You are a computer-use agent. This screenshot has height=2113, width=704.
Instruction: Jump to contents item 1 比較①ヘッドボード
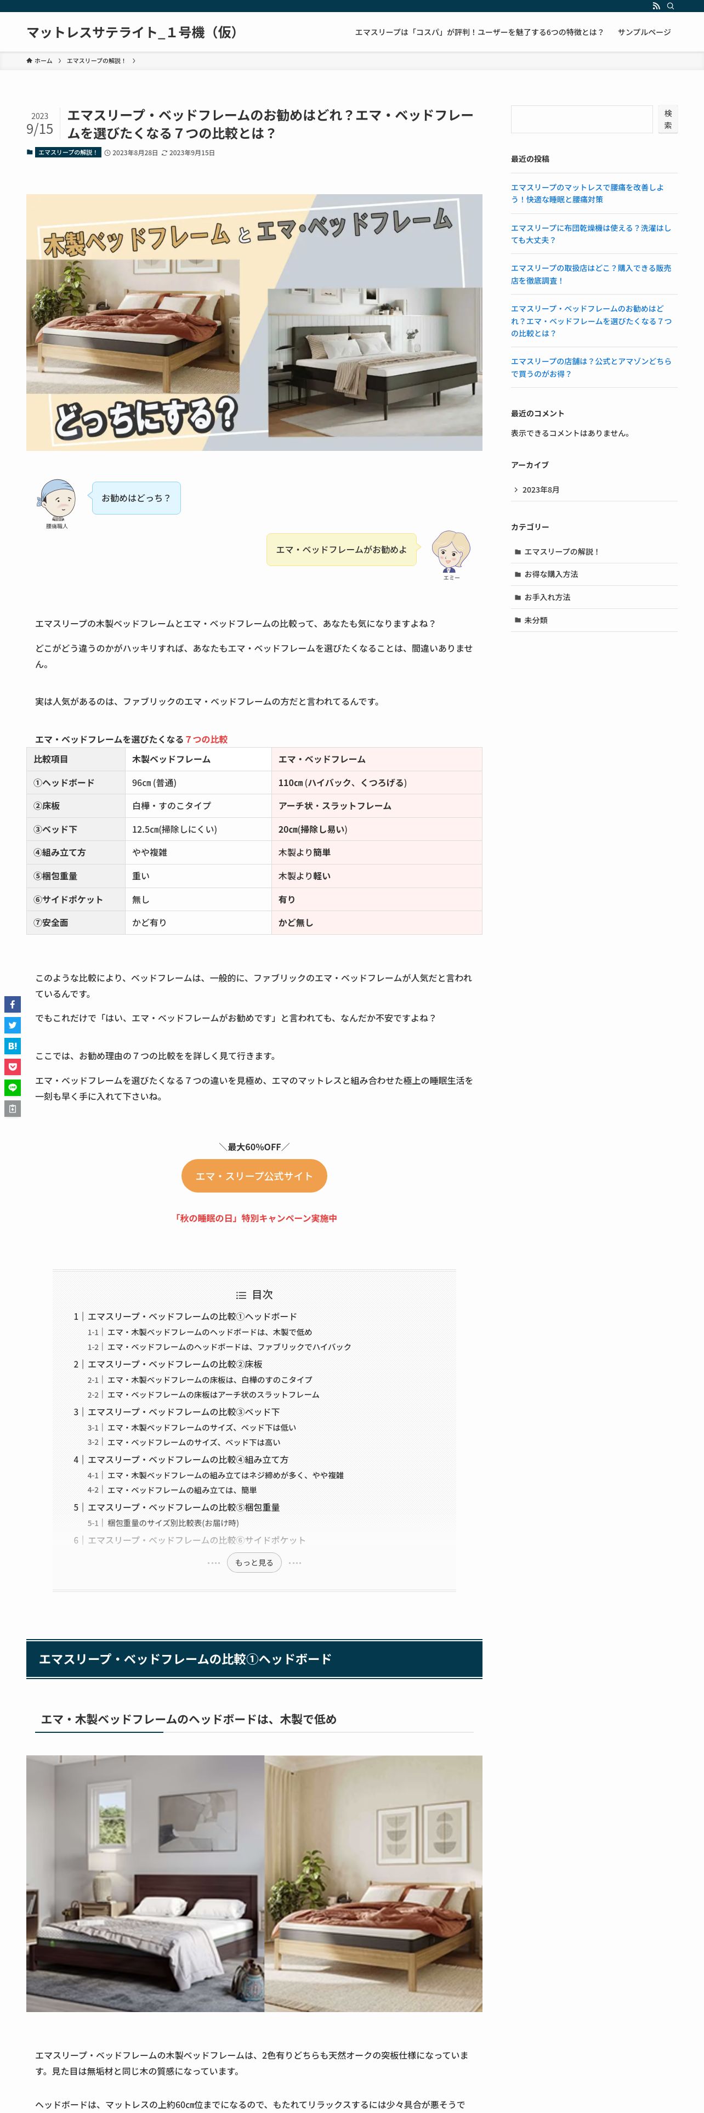pyautogui.click(x=192, y=1317)
